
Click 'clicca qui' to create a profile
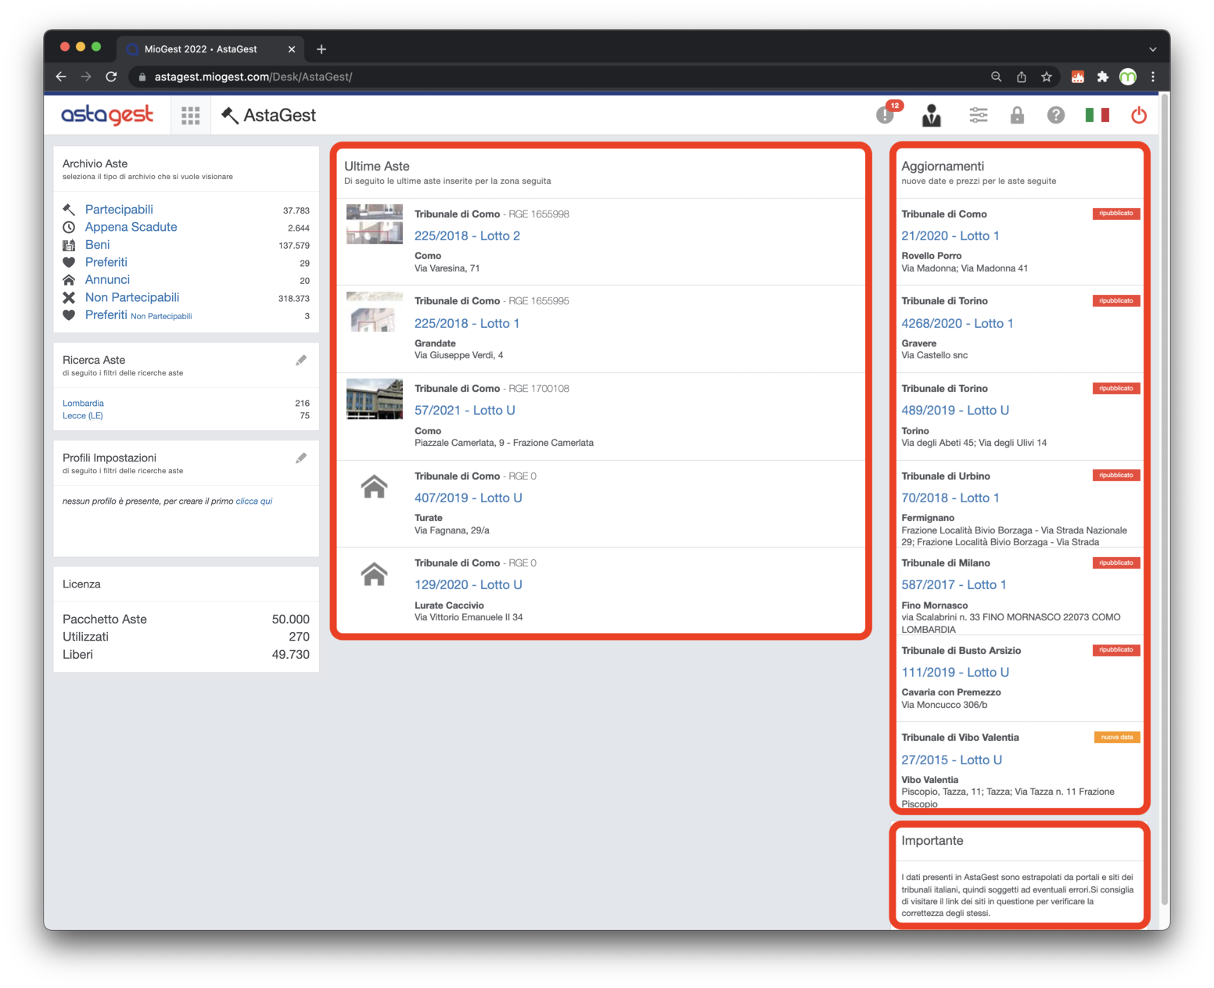coord(254,501)
